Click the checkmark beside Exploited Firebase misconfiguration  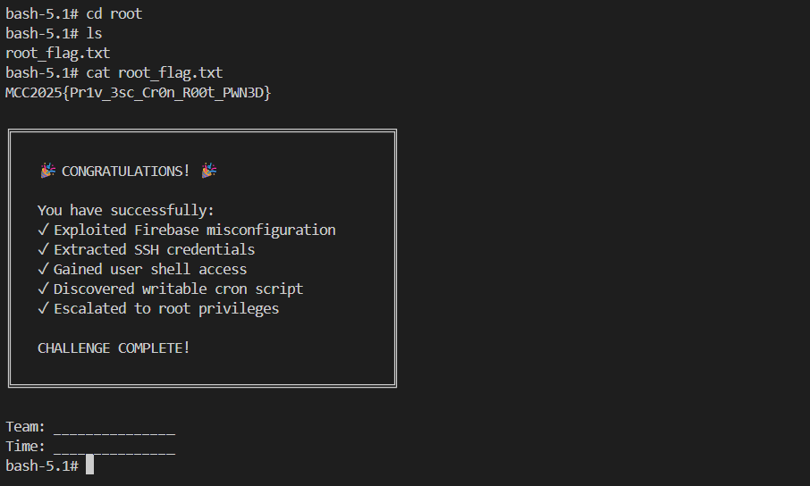tap(42, 230)
